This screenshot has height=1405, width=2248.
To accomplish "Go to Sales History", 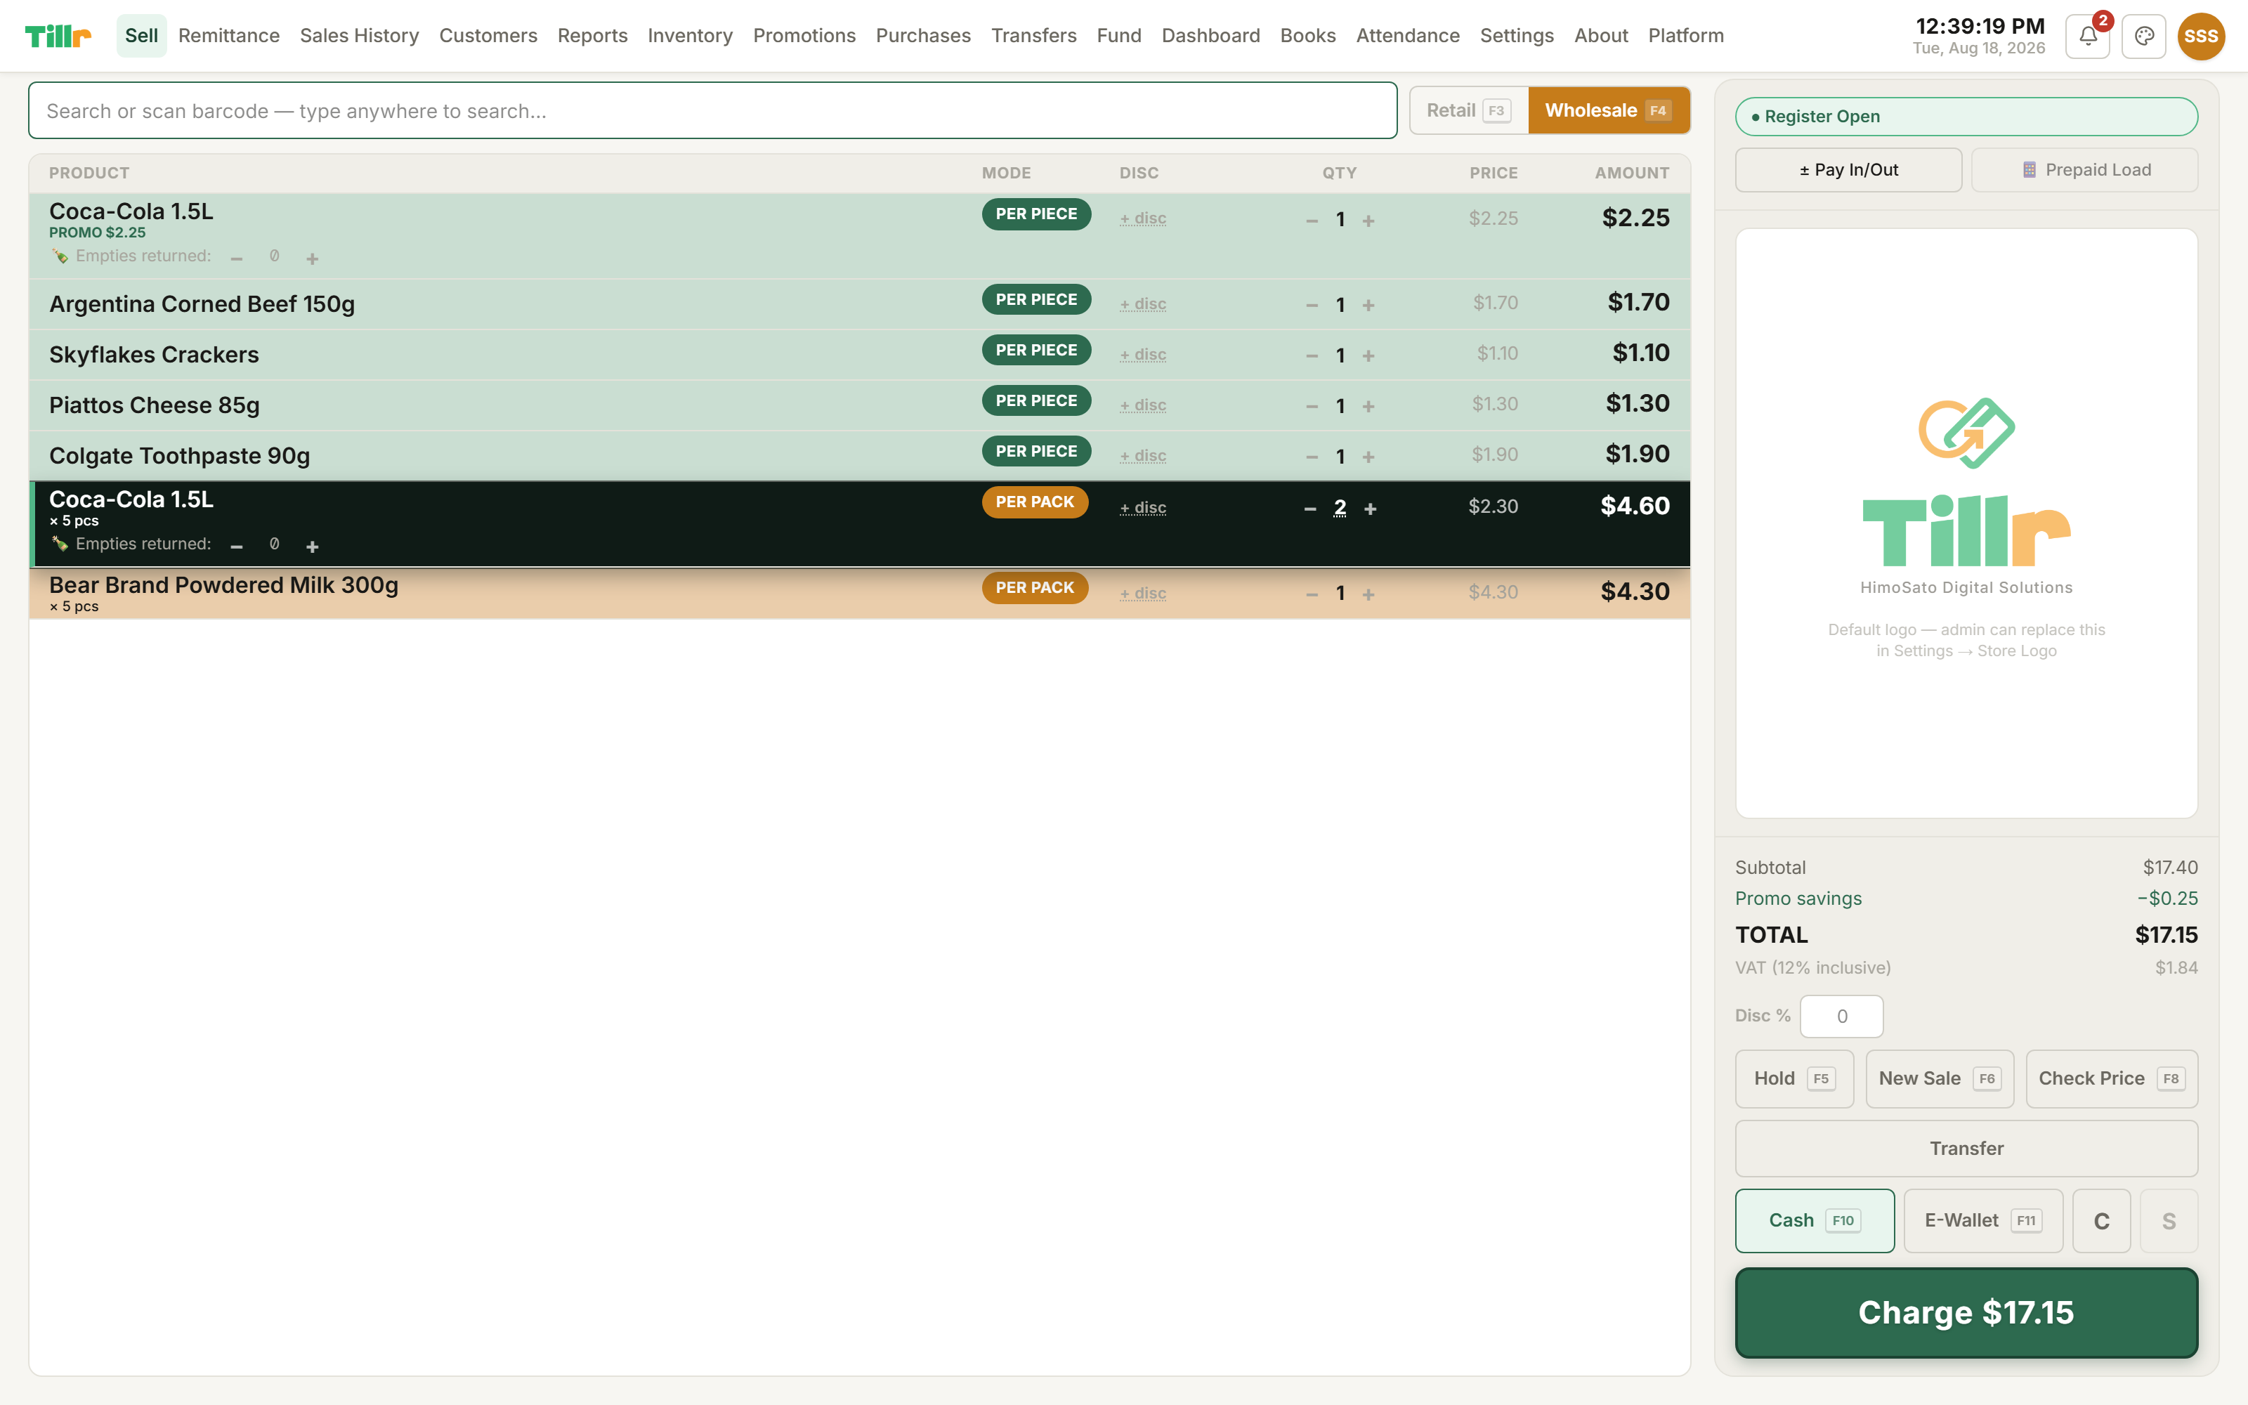I will 358,37.
